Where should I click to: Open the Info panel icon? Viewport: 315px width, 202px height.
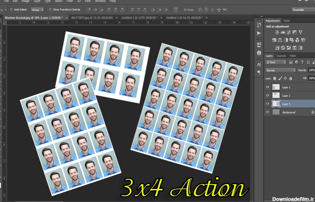(x=259, y=53)
